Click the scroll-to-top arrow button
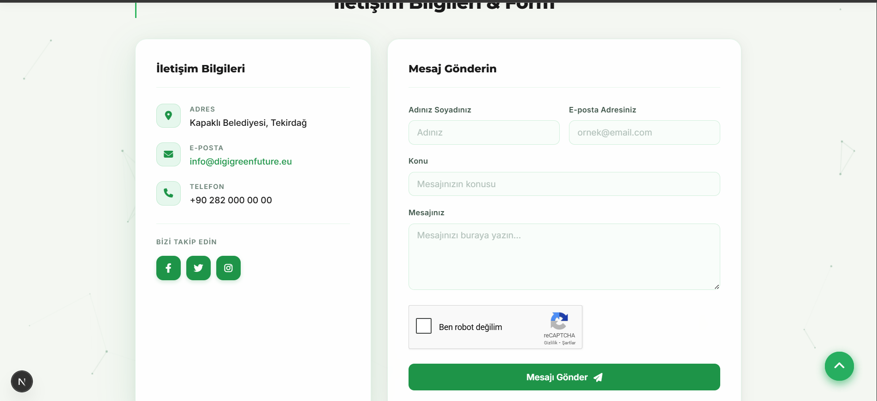Viewport: 877px width, 401px height. [839, 366]
